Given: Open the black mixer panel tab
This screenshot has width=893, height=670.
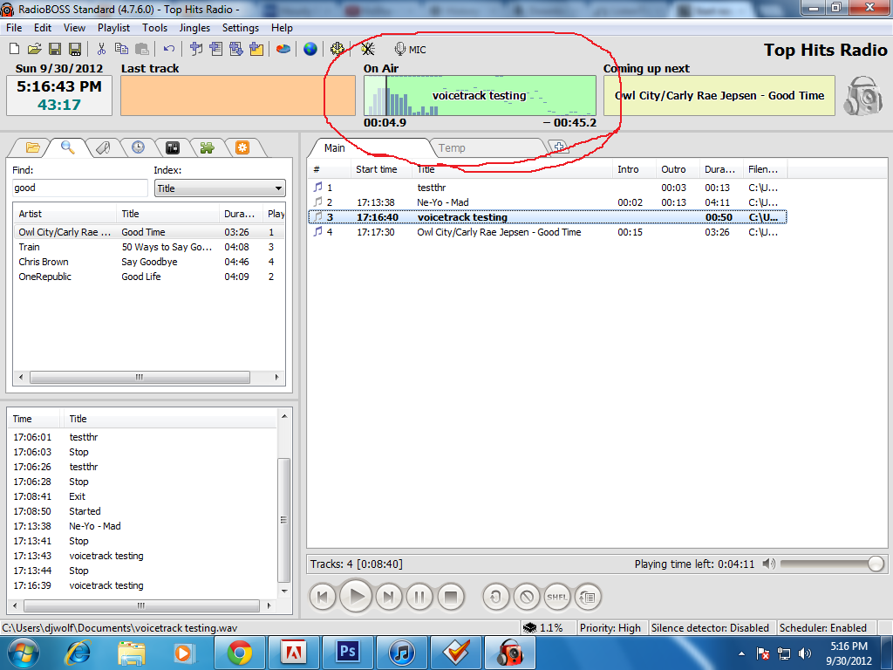Looking at the screenshot, I should pyautogui.click(x=173, y=148).
